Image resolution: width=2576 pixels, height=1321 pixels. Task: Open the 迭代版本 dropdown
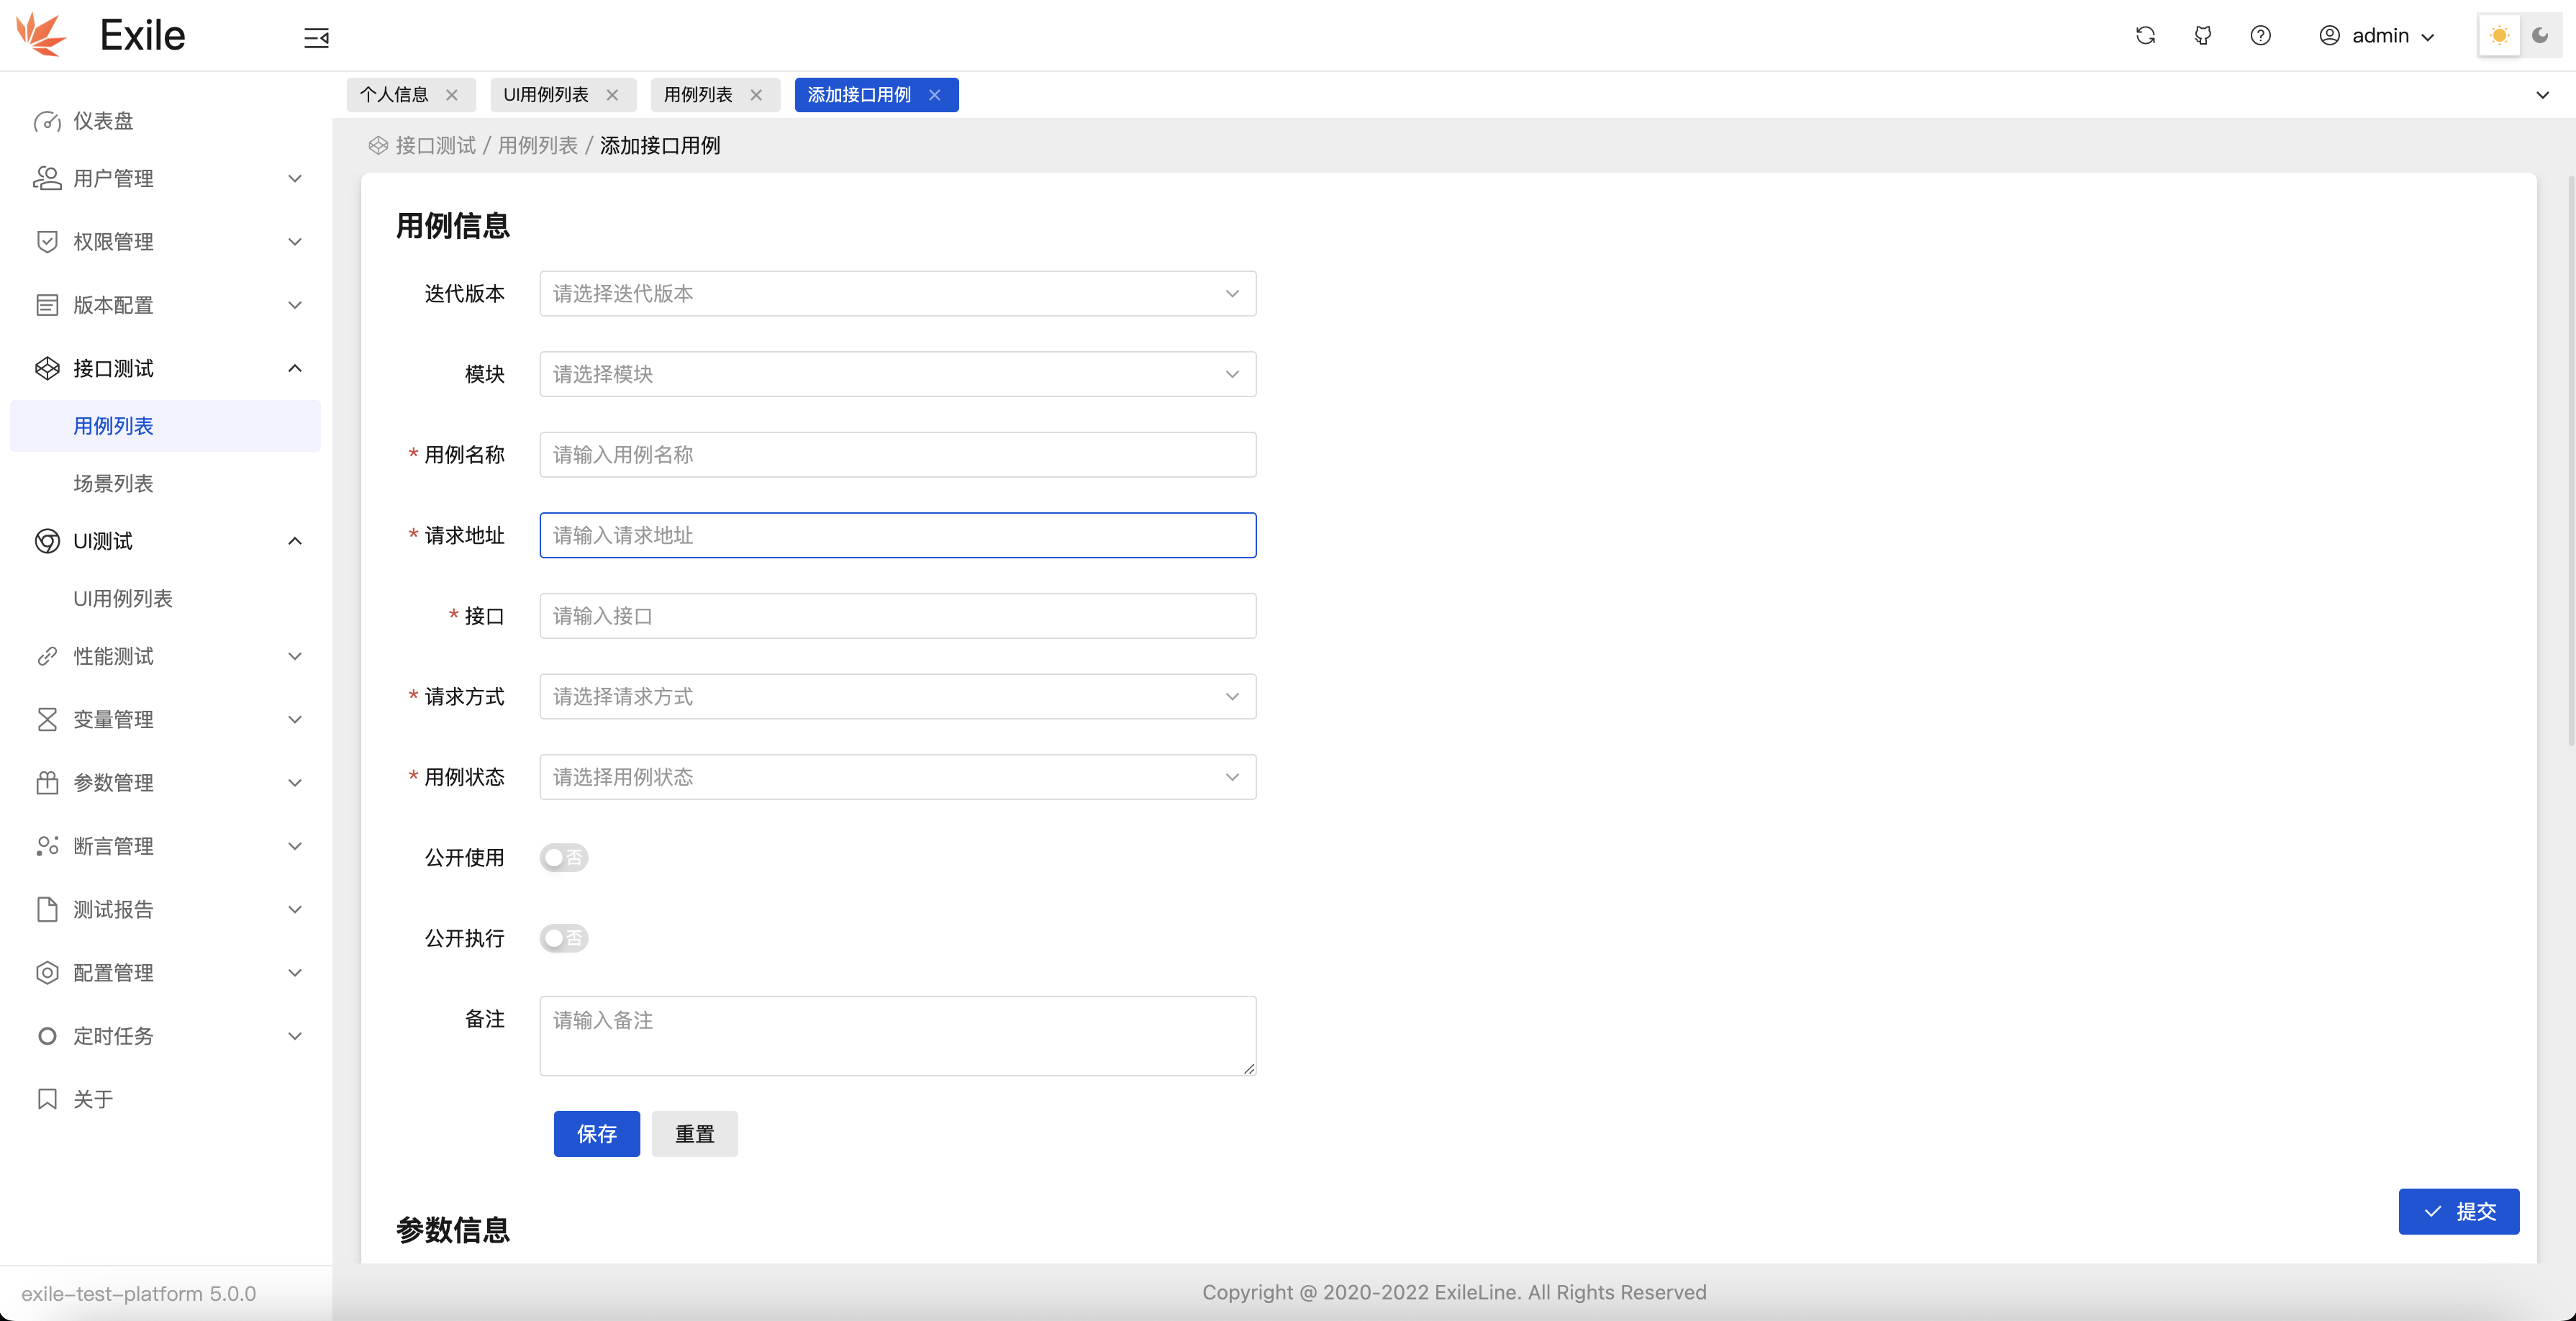point(897,293)
